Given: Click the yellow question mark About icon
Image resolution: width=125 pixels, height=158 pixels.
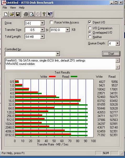Looking at the screenshot, I should click(44, 14).
